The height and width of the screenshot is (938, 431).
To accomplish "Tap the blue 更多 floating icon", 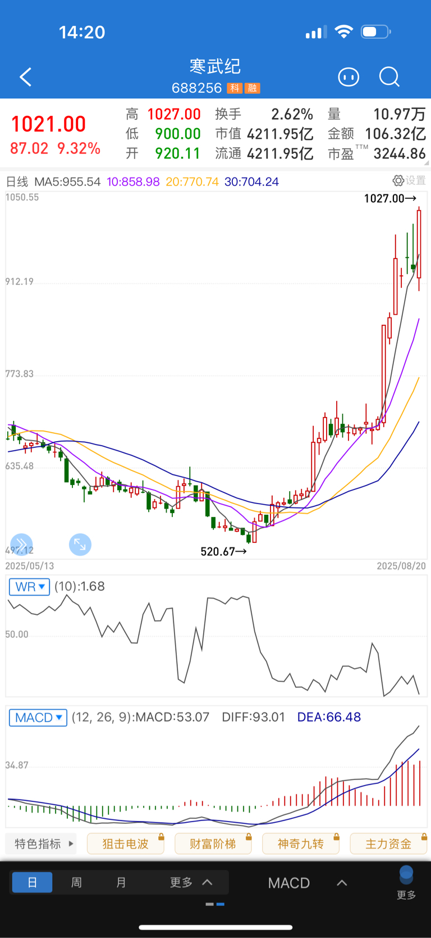I will pyautogui.click(x=406, y=883).
